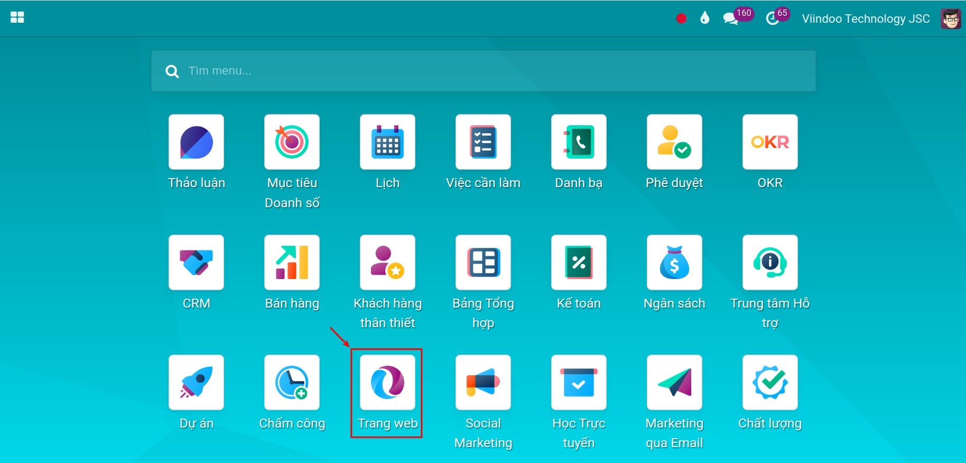Screen dimensions: 966x463
Task: Open the Chất lượng quality app
Action: tap(770, 383)
